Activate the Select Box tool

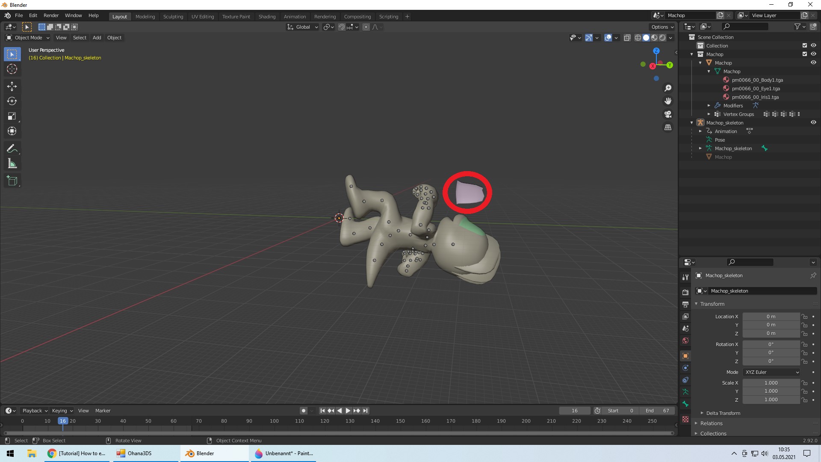click(x=12, y=54)
